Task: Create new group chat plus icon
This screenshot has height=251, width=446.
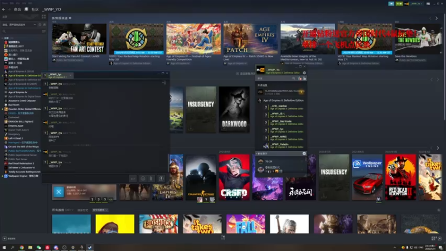Action: pyautogui.click(x=304, y=153)
